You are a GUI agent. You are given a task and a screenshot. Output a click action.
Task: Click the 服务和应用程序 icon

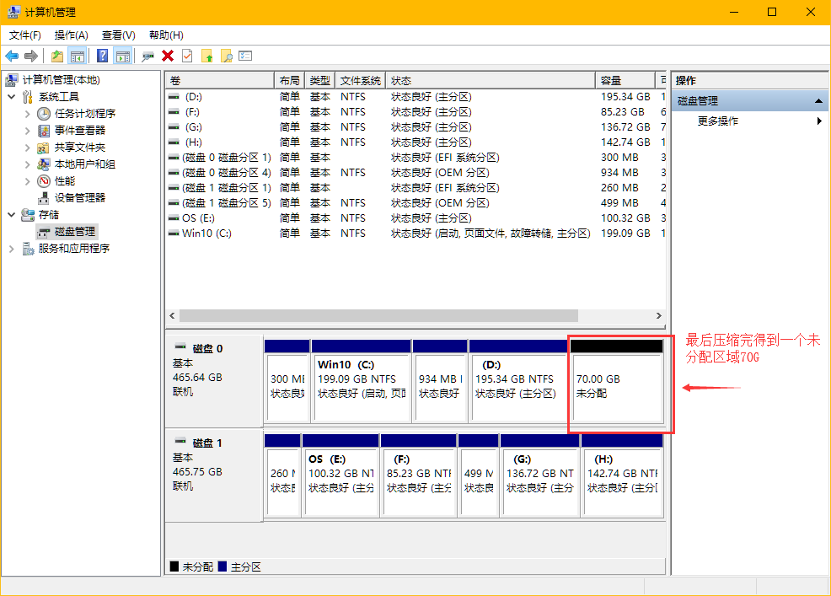click(x=28, y=249)
